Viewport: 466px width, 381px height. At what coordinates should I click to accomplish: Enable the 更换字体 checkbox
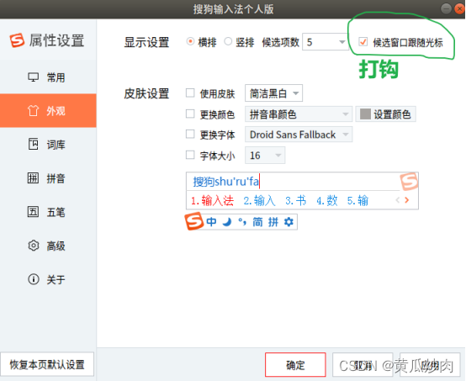click(190, 134)
